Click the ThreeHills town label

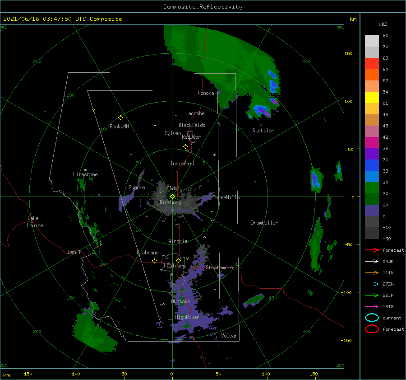(226, 197)
